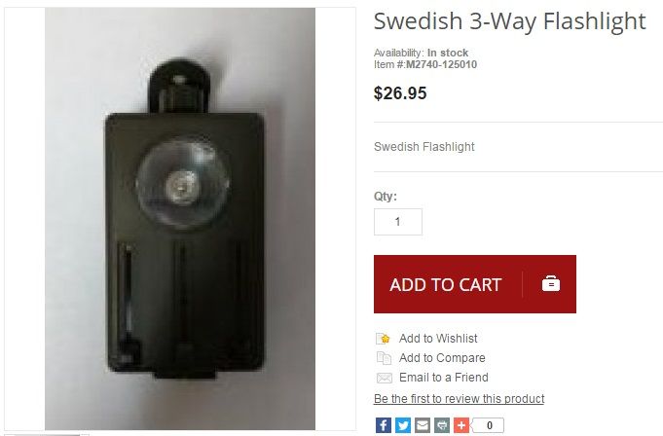Tweet this product via Twitter icon
The height and width of the screenshot is (436, 663).
click(x=402, y=425)
